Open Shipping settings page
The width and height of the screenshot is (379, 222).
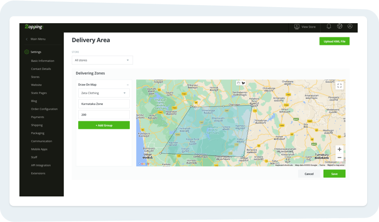click(x=37, y=125)
